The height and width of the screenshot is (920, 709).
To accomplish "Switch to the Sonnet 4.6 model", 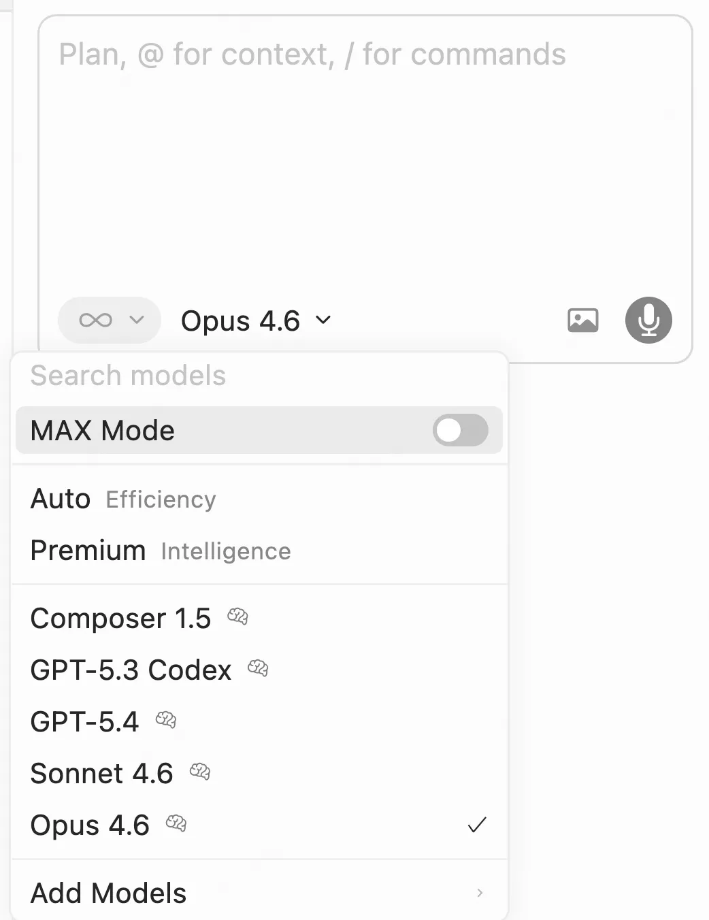I will tap(101, 774).
